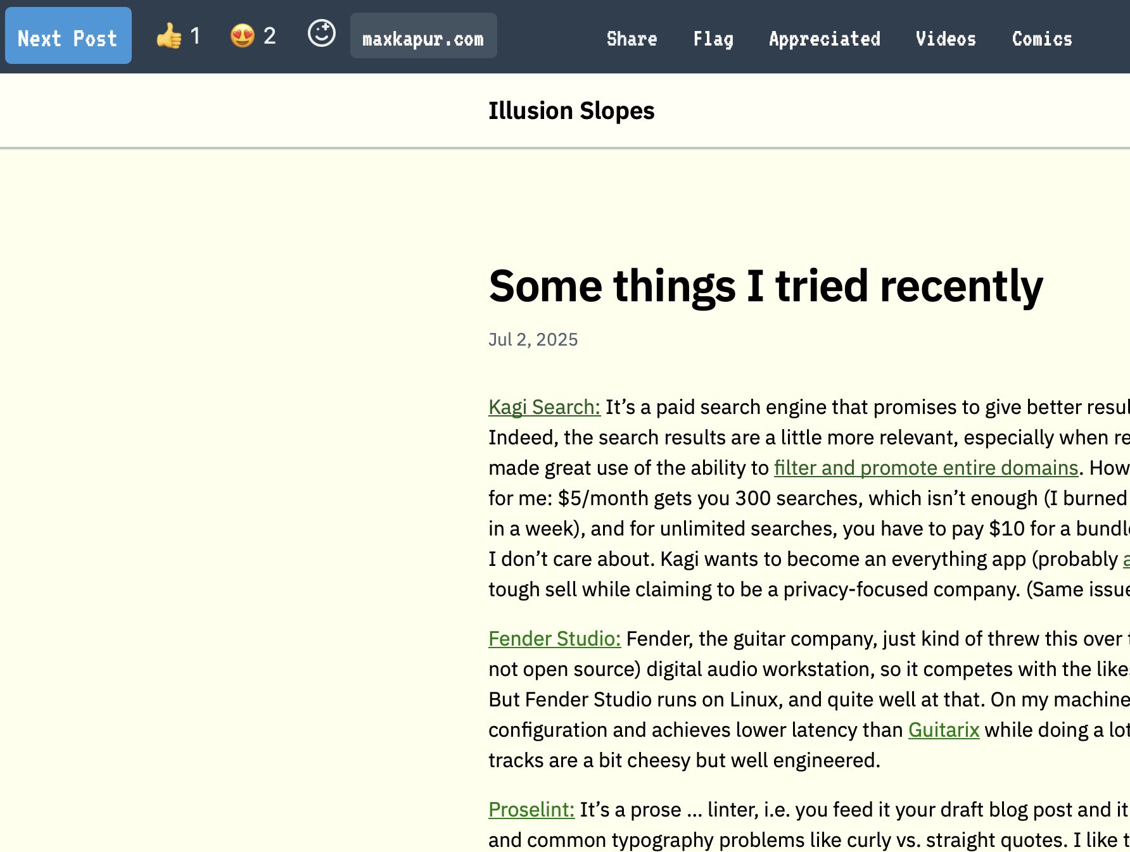This screenshot has width=1130, height=852.
Task: Open the Share menu item
Action: click(632, 39)
